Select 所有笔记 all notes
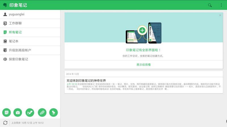227x127 pixels. pos(30,32)
